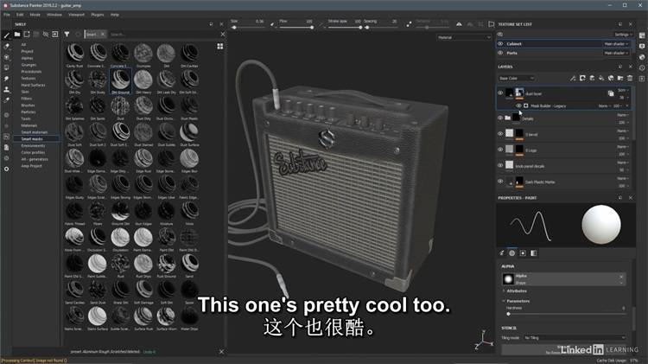Click the shelf folder icon
This screenshot has width=648, height=364.
[x=17, y=35]
